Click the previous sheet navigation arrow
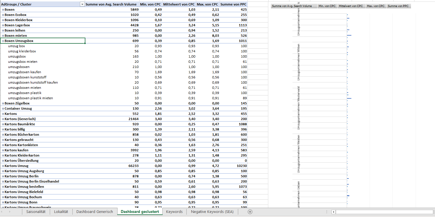 point(4,212)
